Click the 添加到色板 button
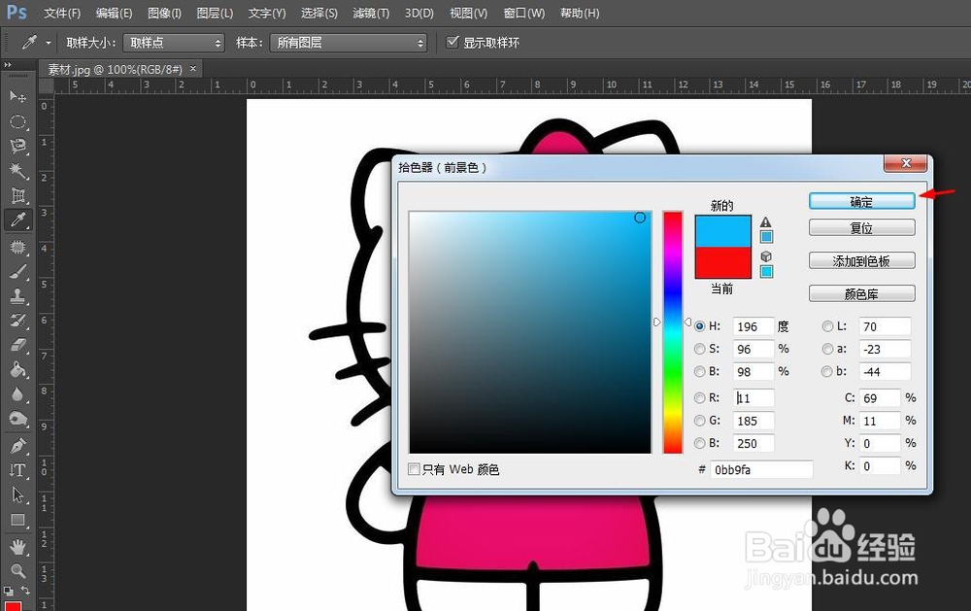This screenshot has width=971, height=611. [861, 261]
